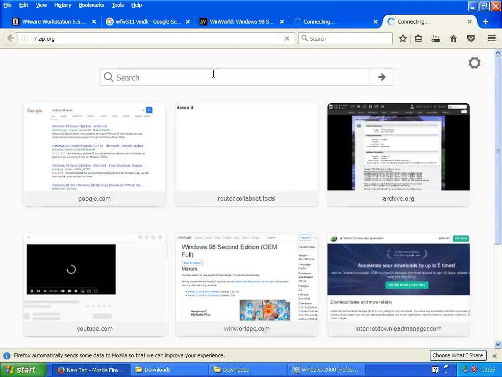Open the File menu
The image size is (502, 377).
coord(7,5)
